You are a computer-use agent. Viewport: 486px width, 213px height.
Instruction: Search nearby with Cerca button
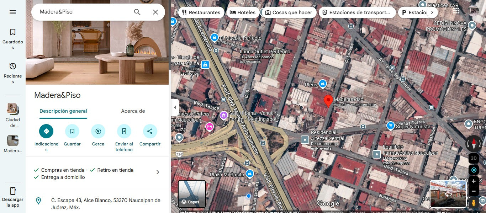click(x=98, y=131)
